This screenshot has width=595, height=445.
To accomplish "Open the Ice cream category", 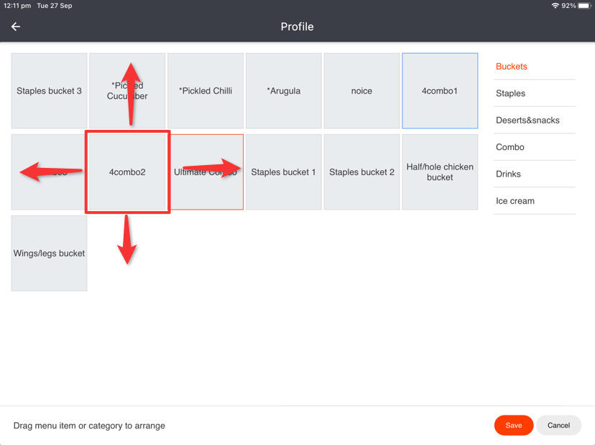I will pyautogui.click(x=515, y=201).
